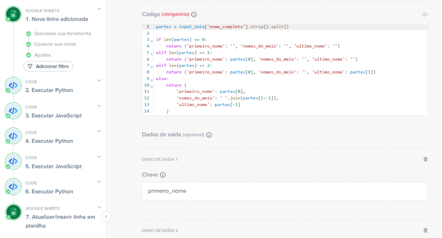Fold code at line 7 arrow
Image resolution: width=442 pixels, height=238 pixels.
click(x=152, y=67)
